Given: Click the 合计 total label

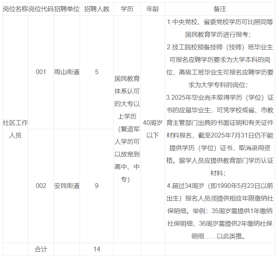Looking at the screenshot, I should click(41, 249).
